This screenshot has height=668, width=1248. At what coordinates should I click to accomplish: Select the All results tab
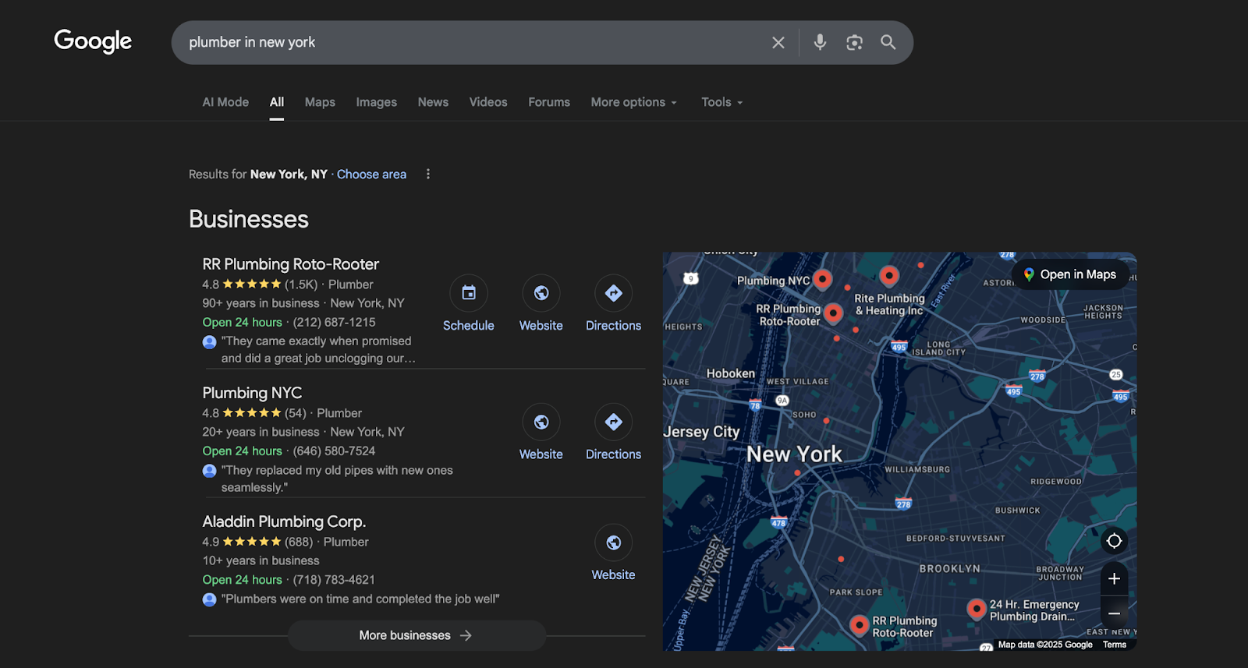tap(277, 102)
